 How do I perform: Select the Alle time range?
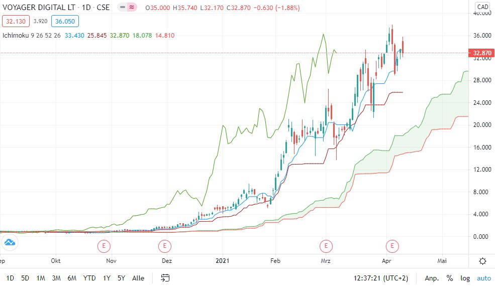click(x=138, y=278)
